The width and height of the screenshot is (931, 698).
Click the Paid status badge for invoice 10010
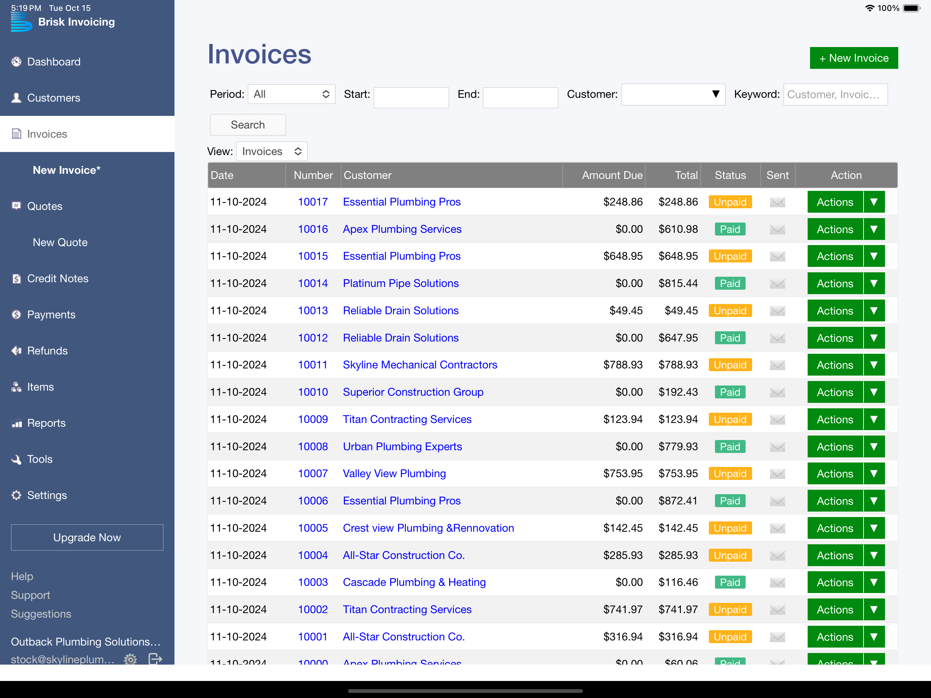[x=730, y=392]
